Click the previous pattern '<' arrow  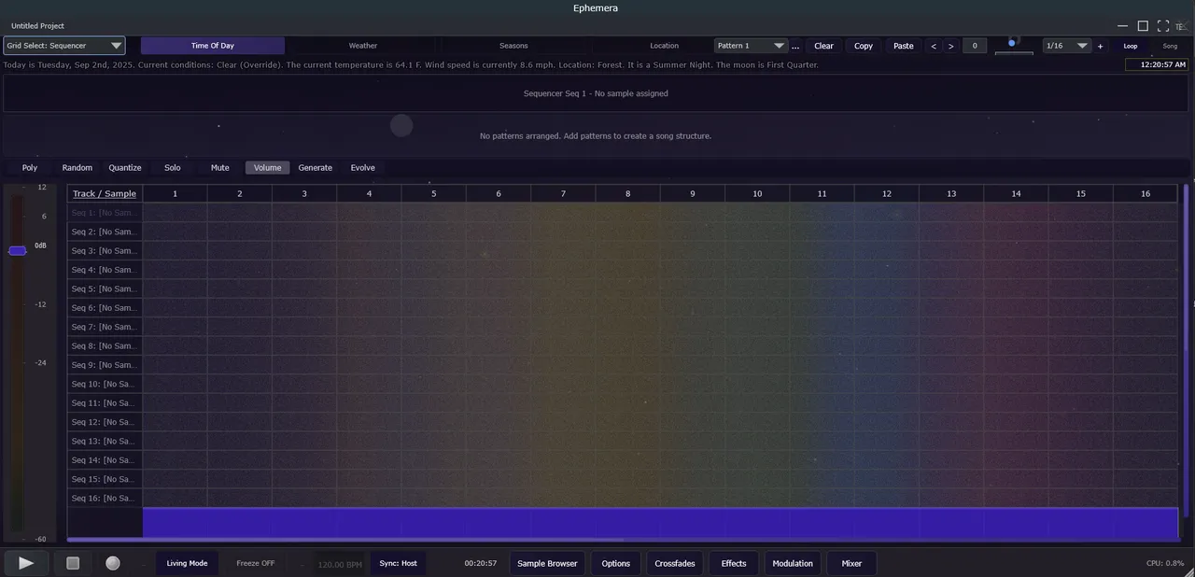pos(934,46)
